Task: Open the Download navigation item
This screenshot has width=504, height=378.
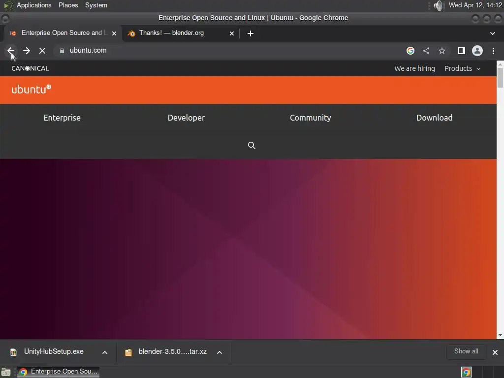Action: [x=434, y=118]
